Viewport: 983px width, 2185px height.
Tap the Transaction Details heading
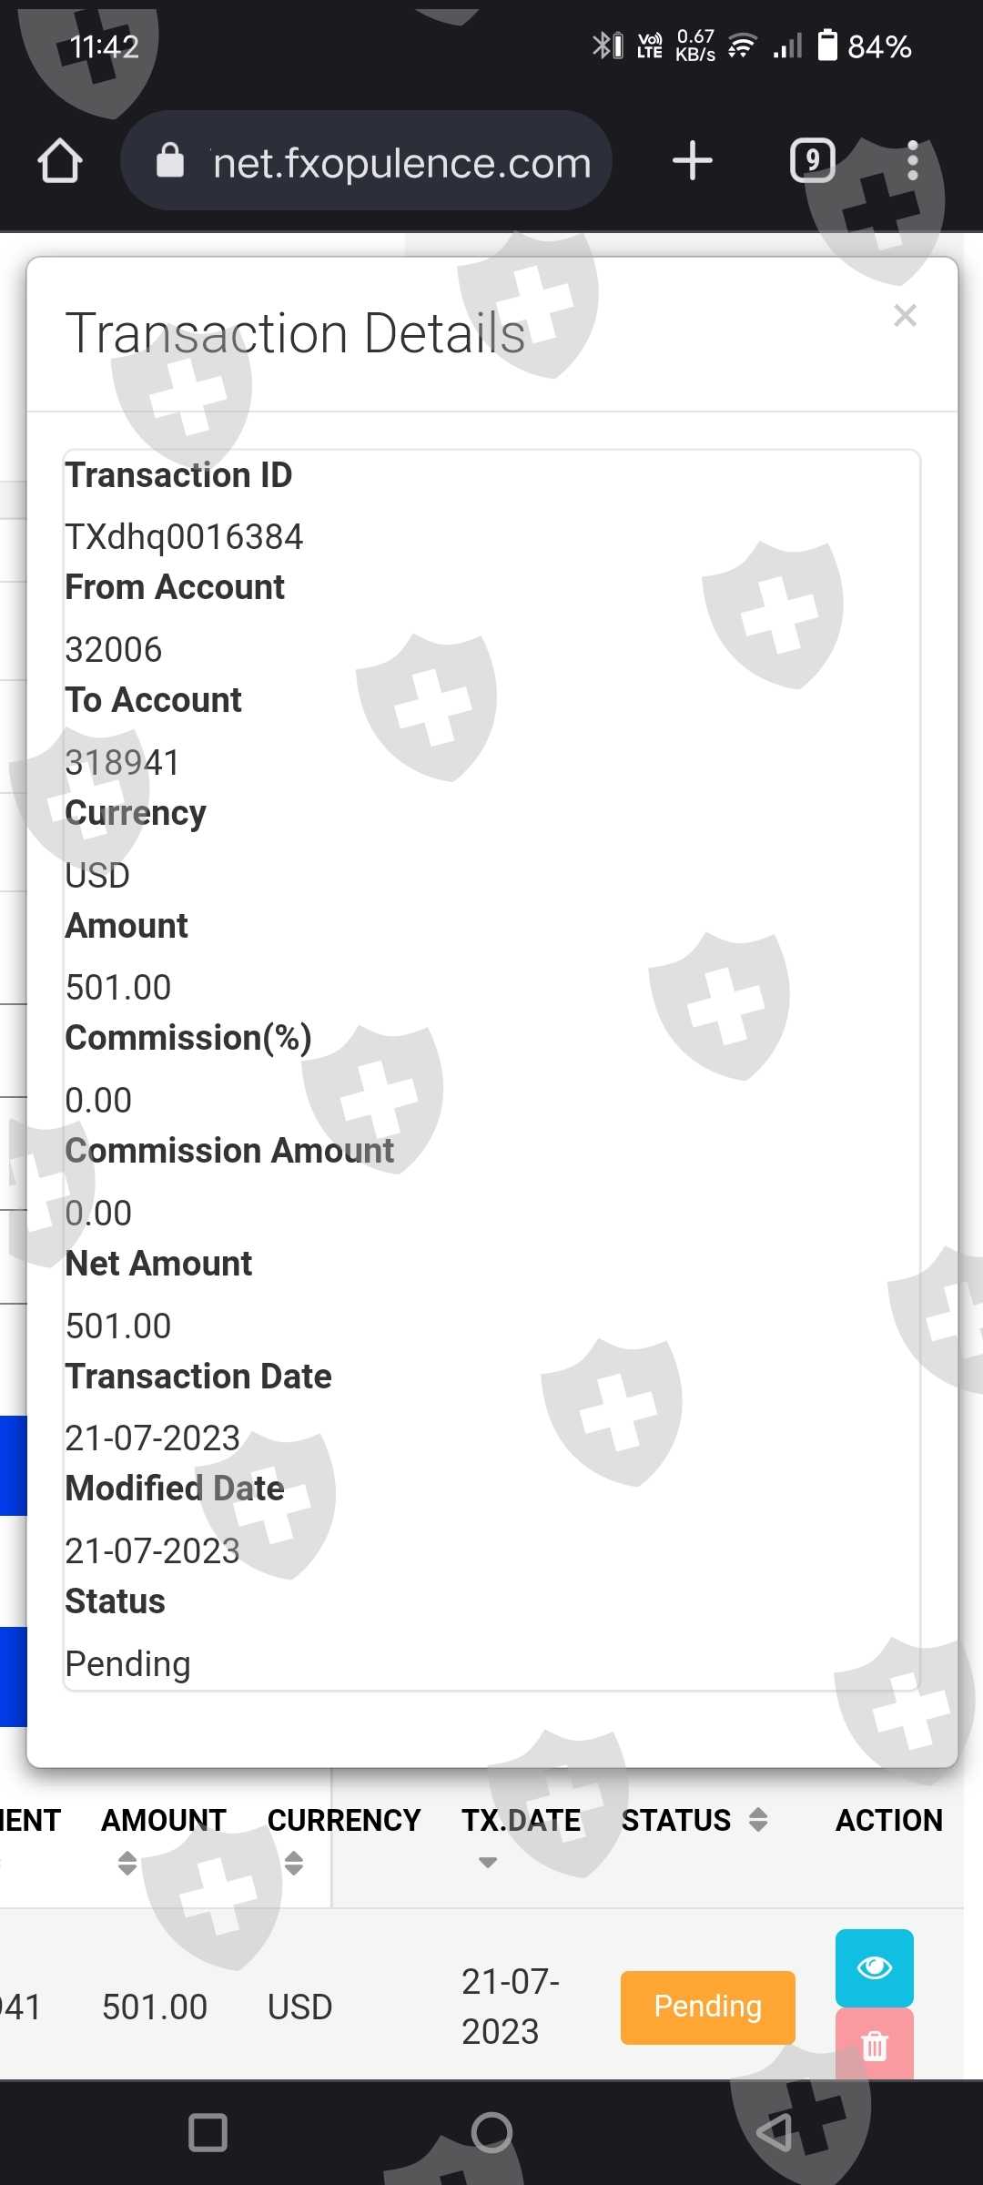coord(296,333)
